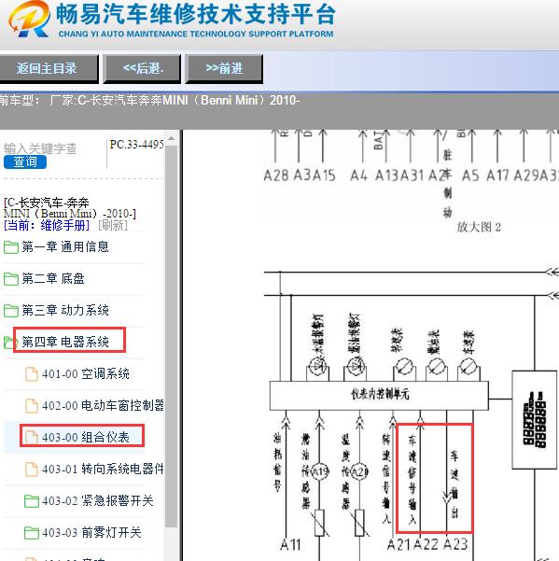Click the [刷新] refresh link
This screenshot has width=559, height=561.
(x=113, y=225)
